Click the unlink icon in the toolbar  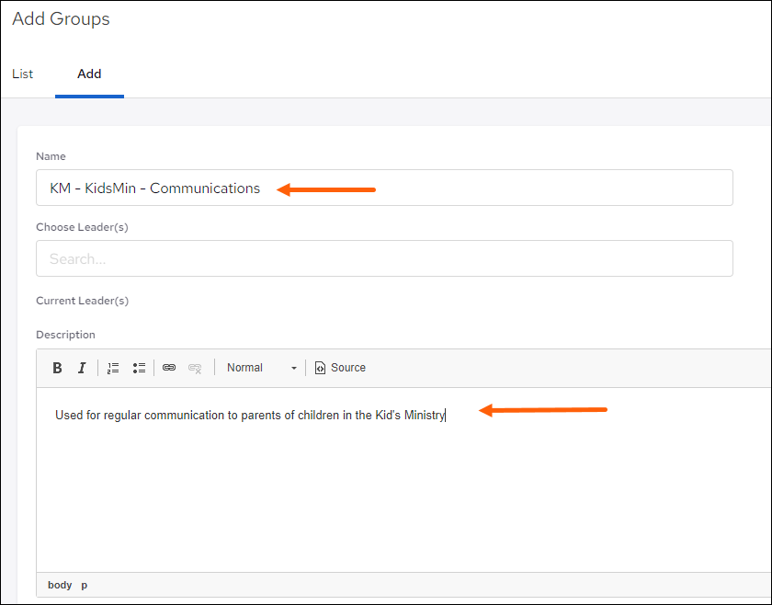(x=195, y=368)
